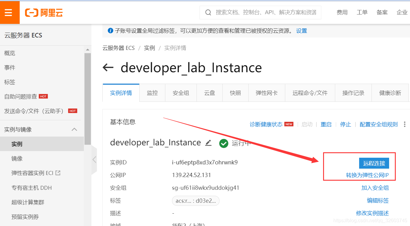Viewport: 410px width, 226px height.
Task: Click the Alibaba Cloud logo
Action: [x=44, y=12]
